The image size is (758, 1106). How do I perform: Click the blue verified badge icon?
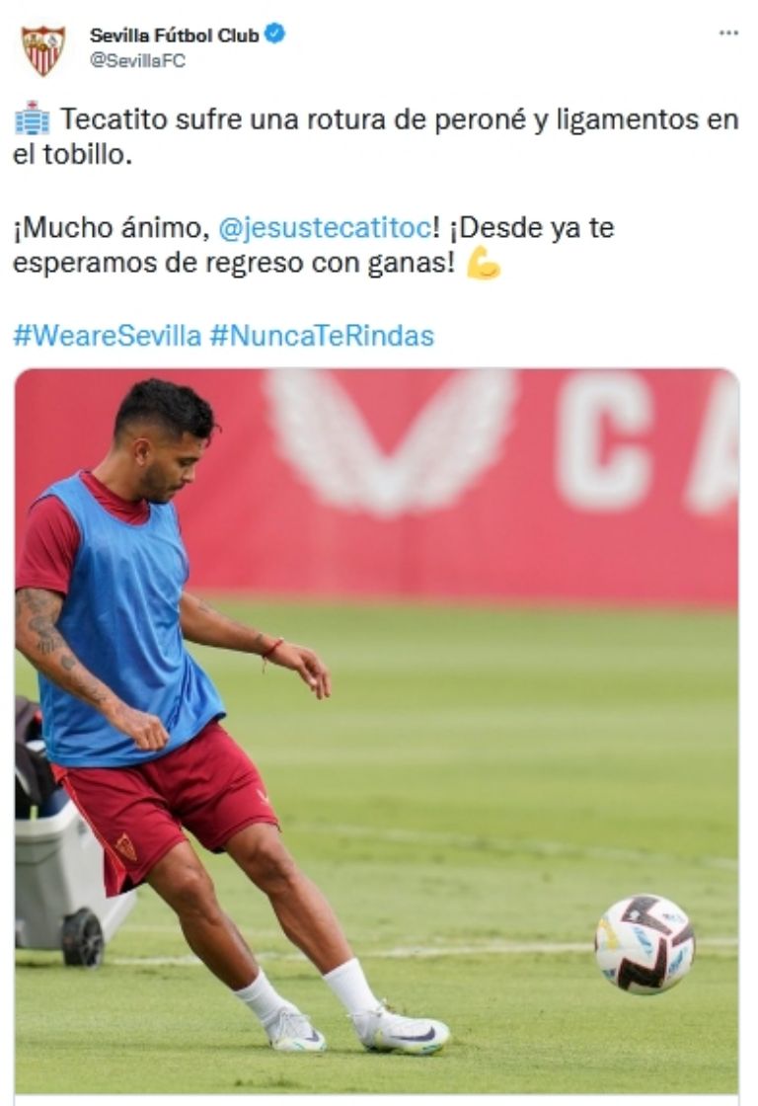(274, 34)
